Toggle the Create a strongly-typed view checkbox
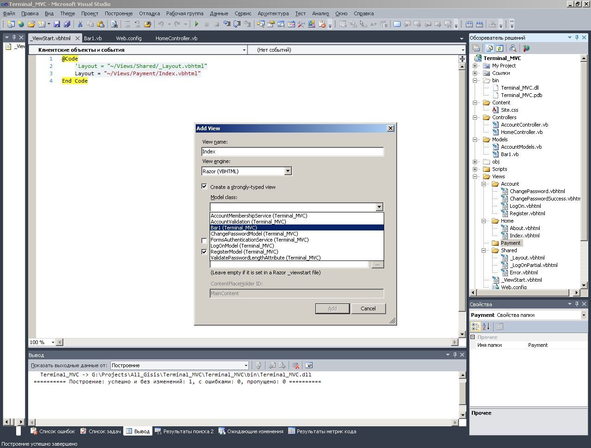Image resolution: width=591 pixels, height=448 pixels. point(204,187)
